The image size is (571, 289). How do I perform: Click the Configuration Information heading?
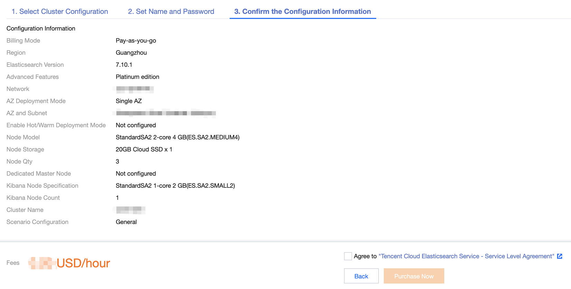click(41, 29)
